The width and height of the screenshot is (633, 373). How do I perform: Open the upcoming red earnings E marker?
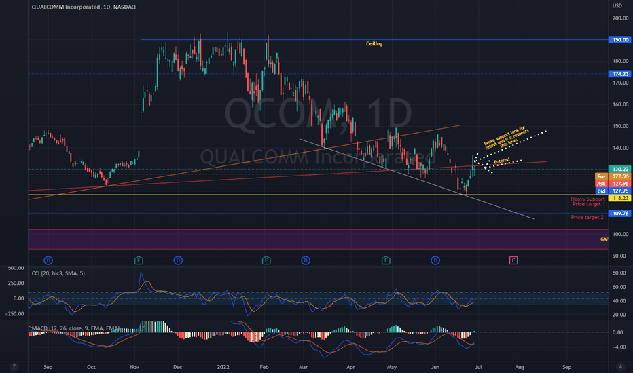coord(513,260)
